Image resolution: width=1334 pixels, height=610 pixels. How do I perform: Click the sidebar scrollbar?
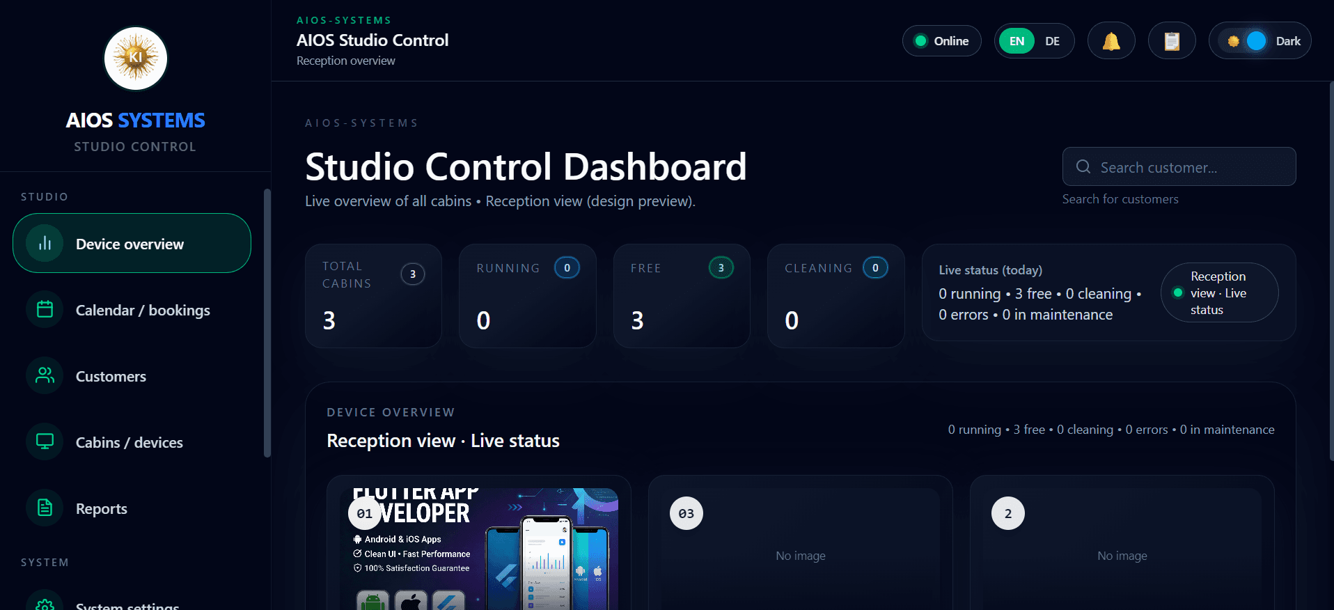click(x=267, y=323)
